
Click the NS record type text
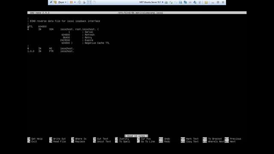[51, 48]
